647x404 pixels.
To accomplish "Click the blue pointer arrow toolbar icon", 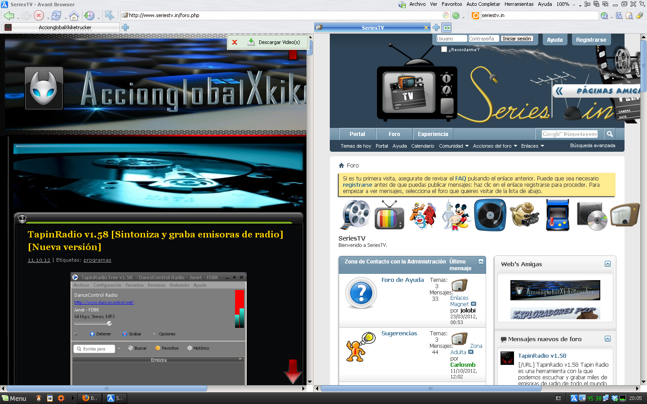I will (110, 16).
